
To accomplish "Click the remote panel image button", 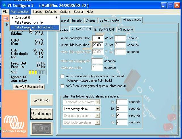I will 41,128.
